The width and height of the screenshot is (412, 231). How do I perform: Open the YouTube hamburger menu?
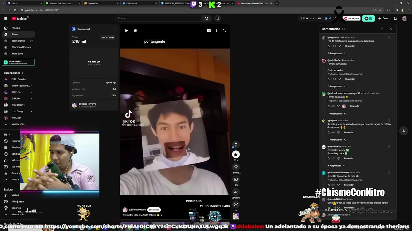tap(5, 19)
